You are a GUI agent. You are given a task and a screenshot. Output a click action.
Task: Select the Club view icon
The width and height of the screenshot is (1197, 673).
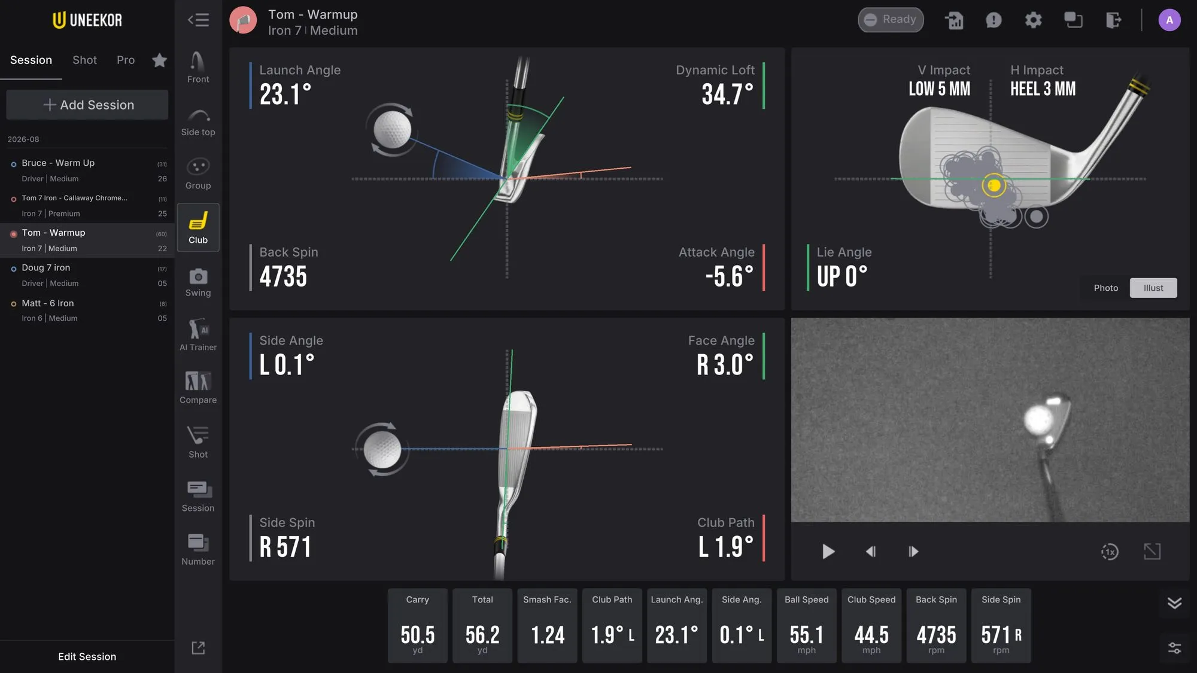(198, 227)
